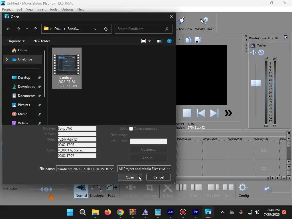Click Cancel in the Open dialog
Viewport: 292px width, 219px height.
[x=159, y=177]
